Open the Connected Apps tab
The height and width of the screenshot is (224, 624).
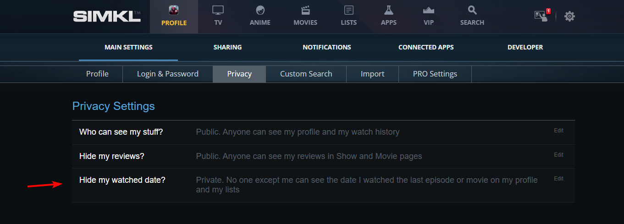coord(426,47)
